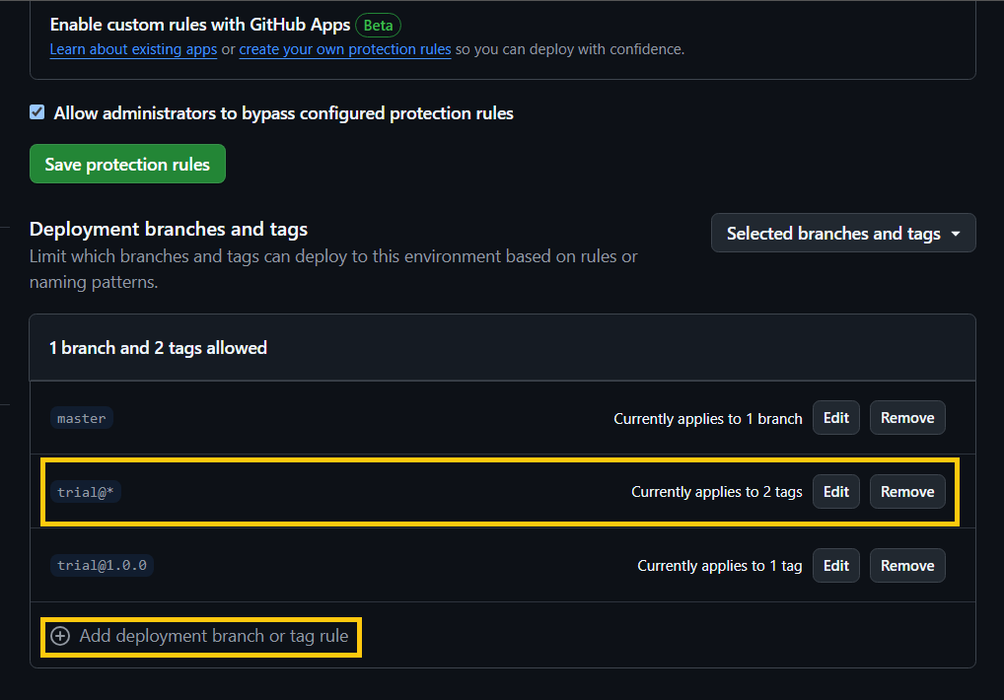Open the Selected branches and tags dropdown

843,234
